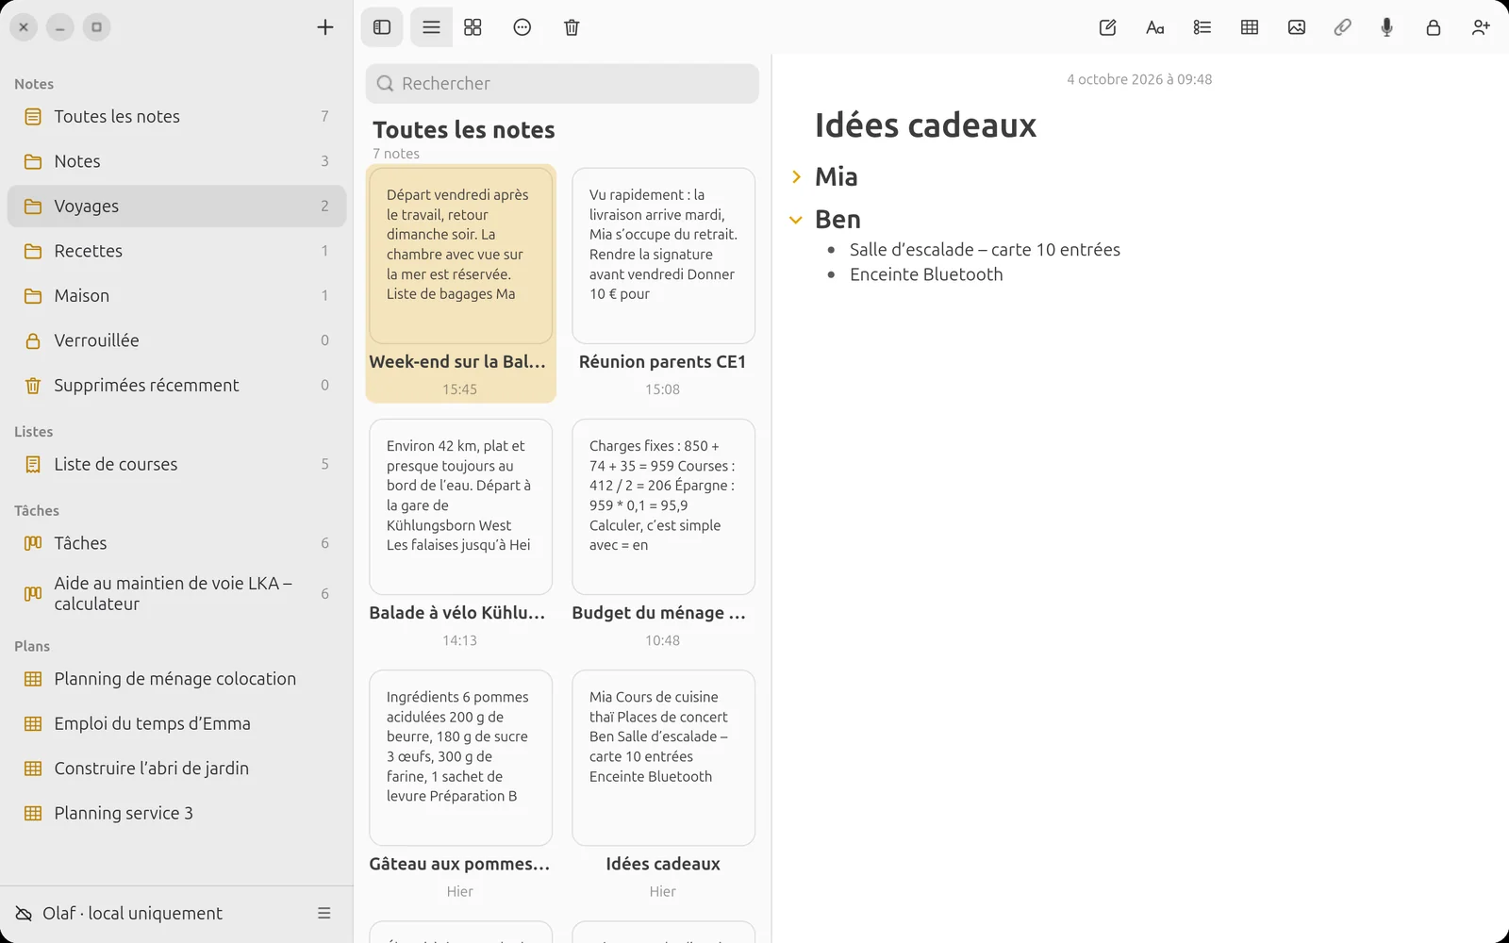This screenshot has height=943, width=1509.
Task: Insert a checklist
Action: point(1202,27)
